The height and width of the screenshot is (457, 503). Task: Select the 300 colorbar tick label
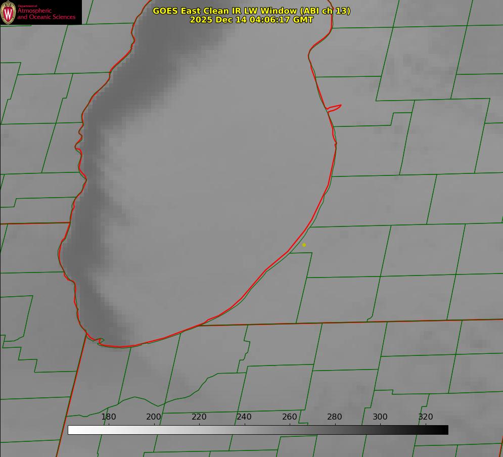[x=380, y=417]
